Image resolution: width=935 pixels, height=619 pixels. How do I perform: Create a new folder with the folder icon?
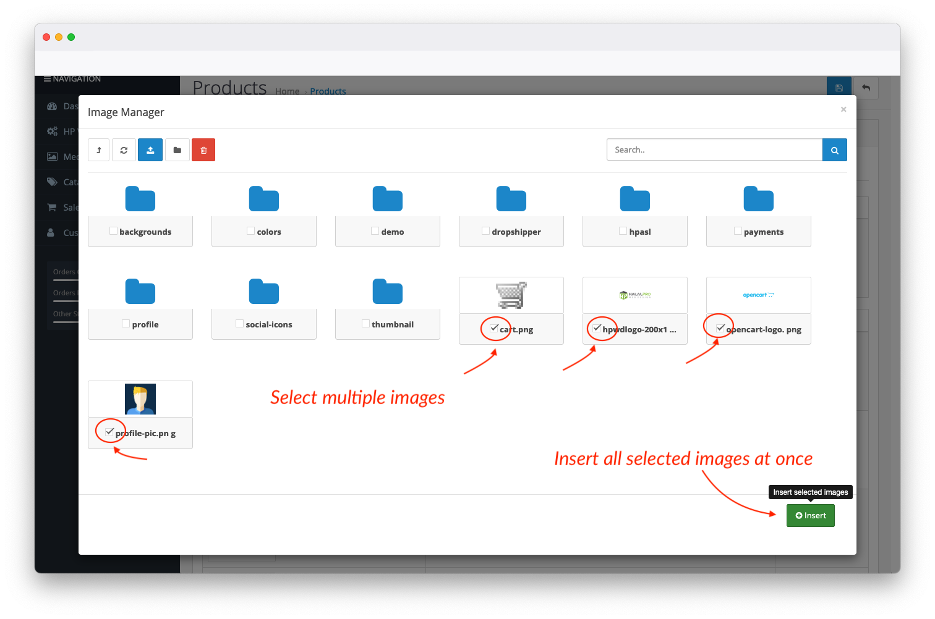point(177,149)
